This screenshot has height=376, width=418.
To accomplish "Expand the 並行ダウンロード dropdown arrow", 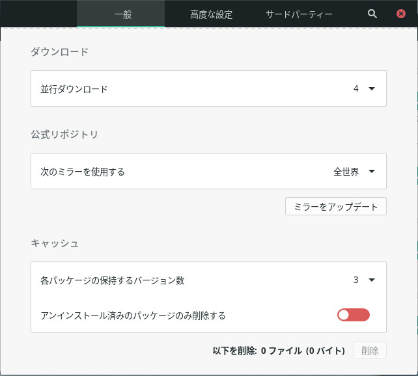I will 372,88.
